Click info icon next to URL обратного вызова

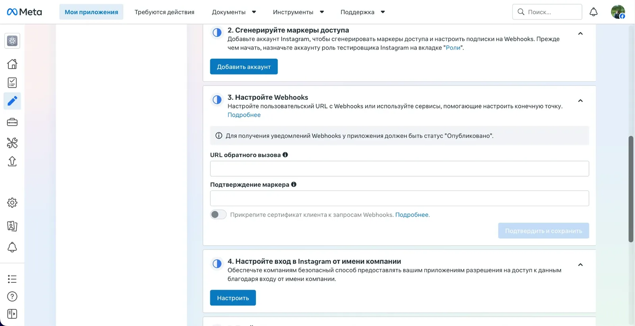point(285,155)
